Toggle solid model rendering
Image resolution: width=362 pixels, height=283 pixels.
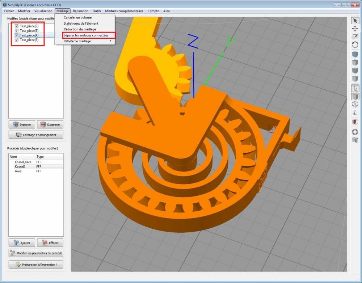[355, 97]
